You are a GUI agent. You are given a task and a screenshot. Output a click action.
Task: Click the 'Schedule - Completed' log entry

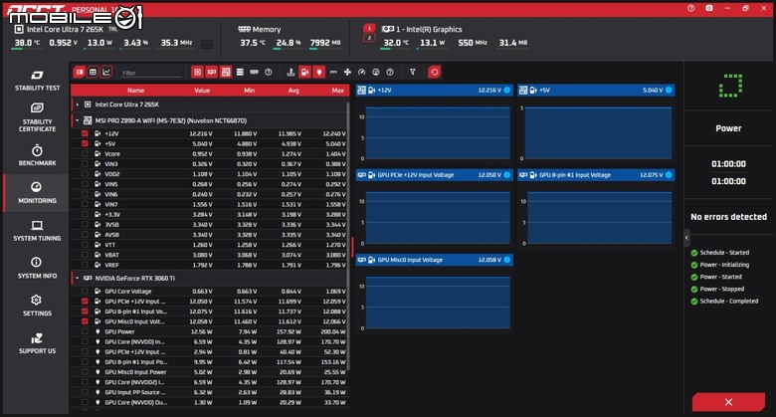tap(728, 302)
